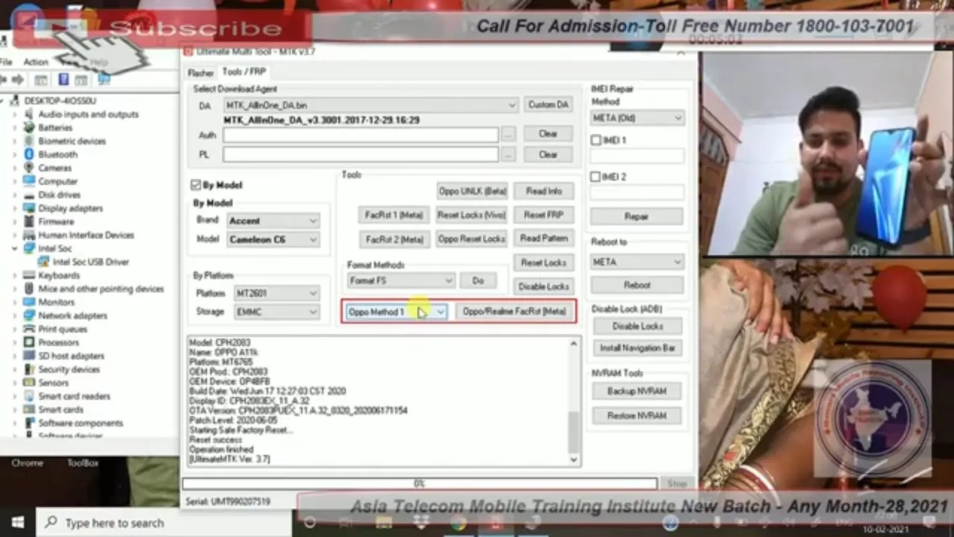Select the Print queues category icon

(x=28, y=329)
